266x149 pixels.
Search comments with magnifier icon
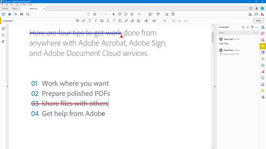243,27
